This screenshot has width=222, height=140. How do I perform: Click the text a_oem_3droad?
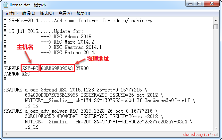pos(41,90)
